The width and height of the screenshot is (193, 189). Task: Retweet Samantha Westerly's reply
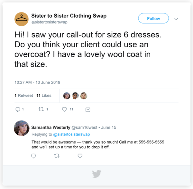point(57,156)
